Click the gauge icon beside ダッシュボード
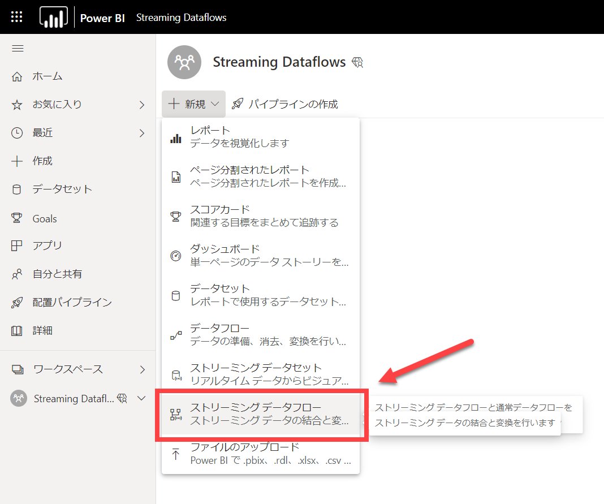 tap(176, 256)
